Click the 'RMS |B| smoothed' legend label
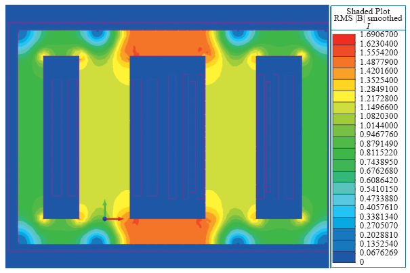Viewport: 410px width, 273px height. pyautogui.click(x=369, y=20)
